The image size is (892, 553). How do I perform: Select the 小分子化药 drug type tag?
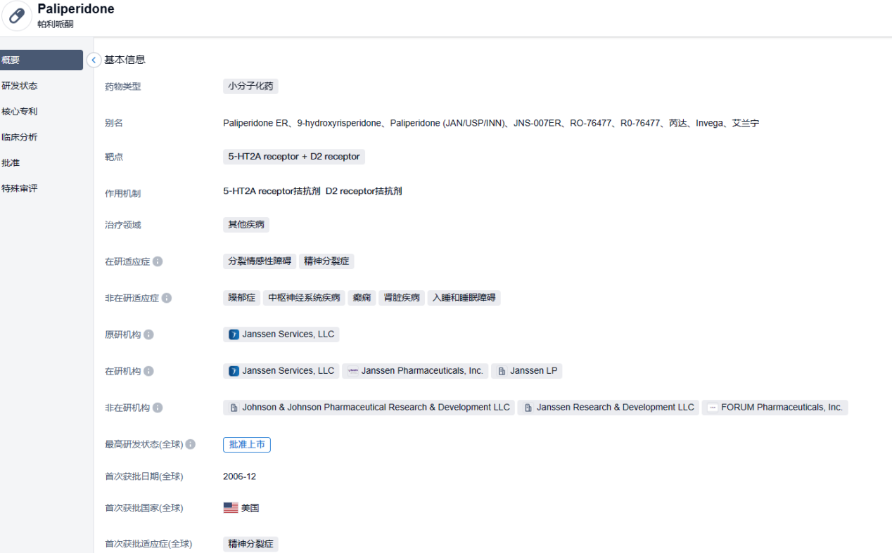point(250,86)
